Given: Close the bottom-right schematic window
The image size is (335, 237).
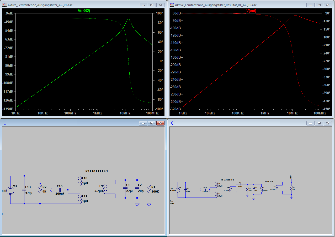Looking at the screenshot, I should point(328,123).
